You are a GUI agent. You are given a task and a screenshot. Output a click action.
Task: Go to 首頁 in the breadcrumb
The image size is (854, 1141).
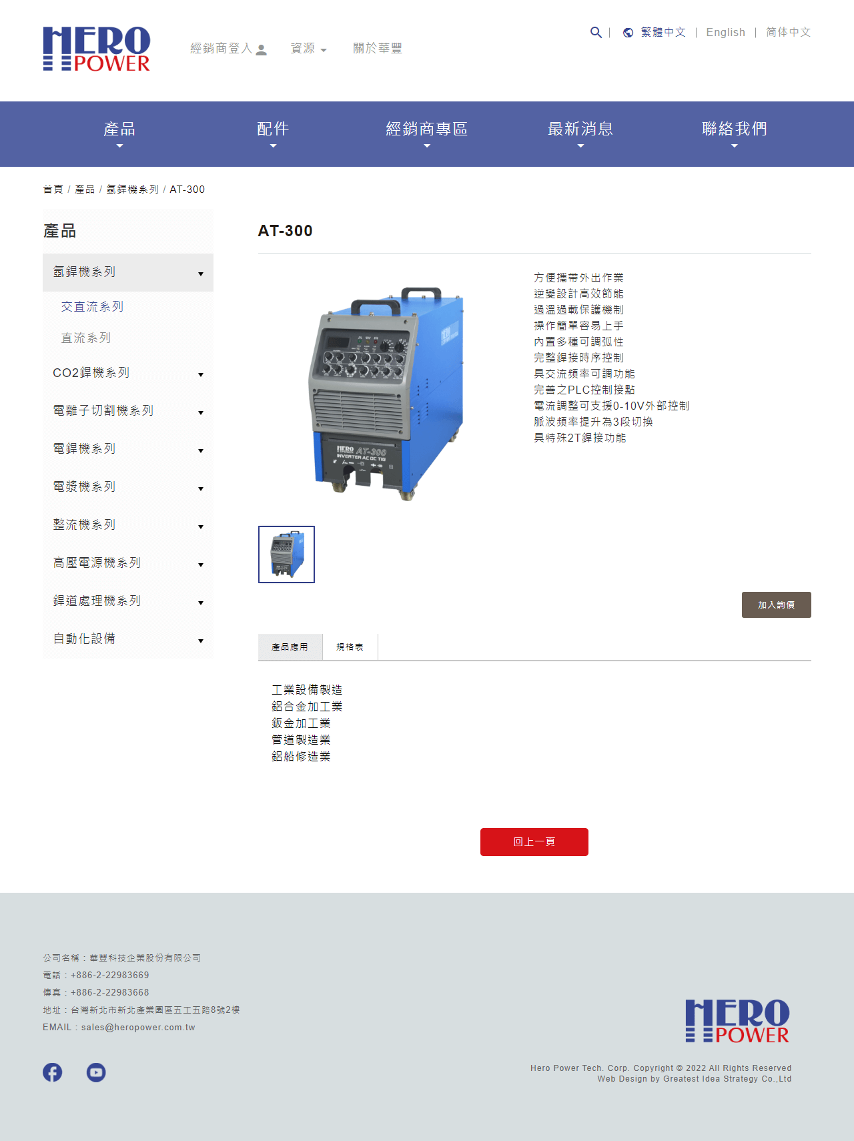tap(53, 189)
